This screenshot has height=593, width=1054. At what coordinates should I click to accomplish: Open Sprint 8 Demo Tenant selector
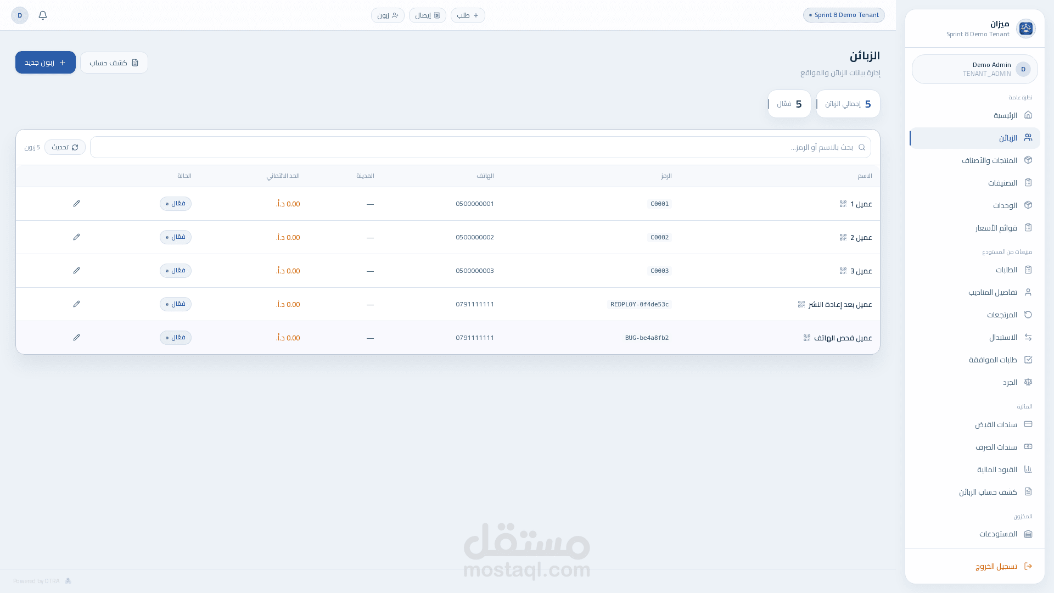(x=844, y=15)
